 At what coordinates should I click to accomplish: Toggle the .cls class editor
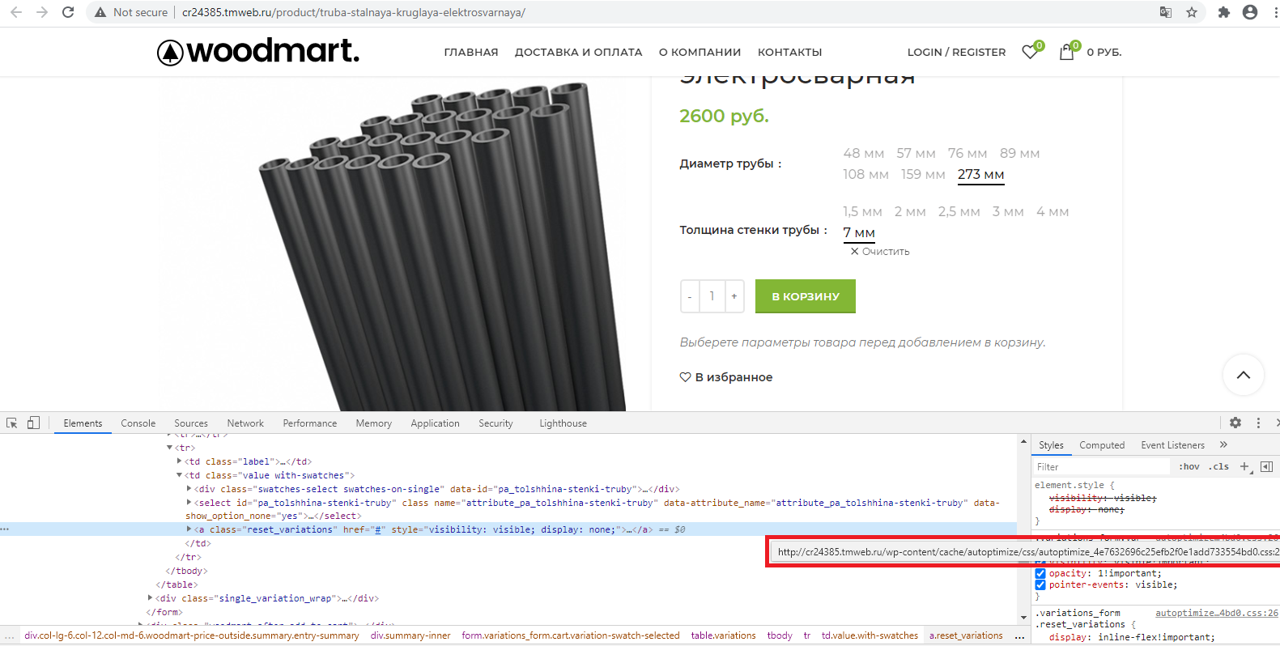[1219, 466]
